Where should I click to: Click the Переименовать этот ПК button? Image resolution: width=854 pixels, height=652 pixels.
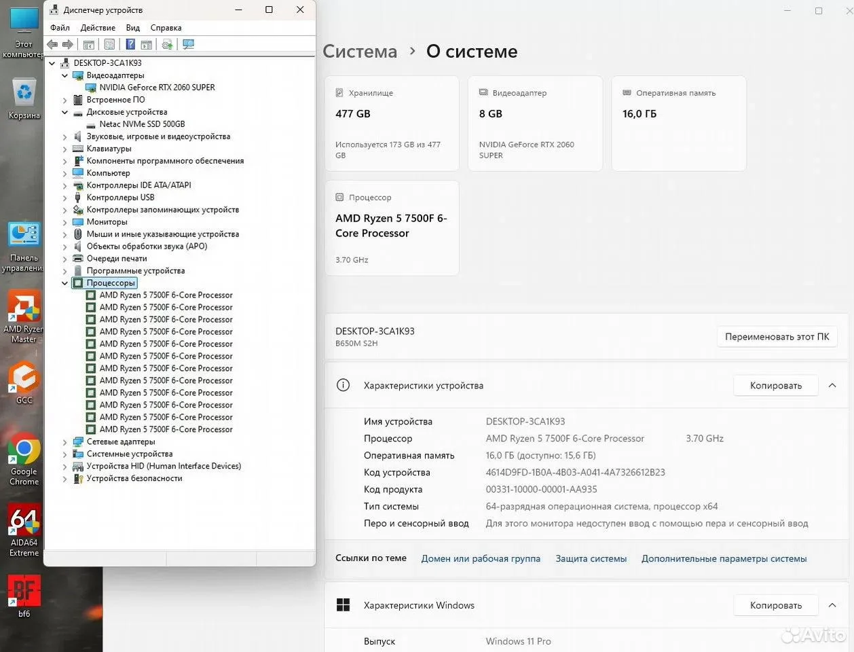[777, 337]
